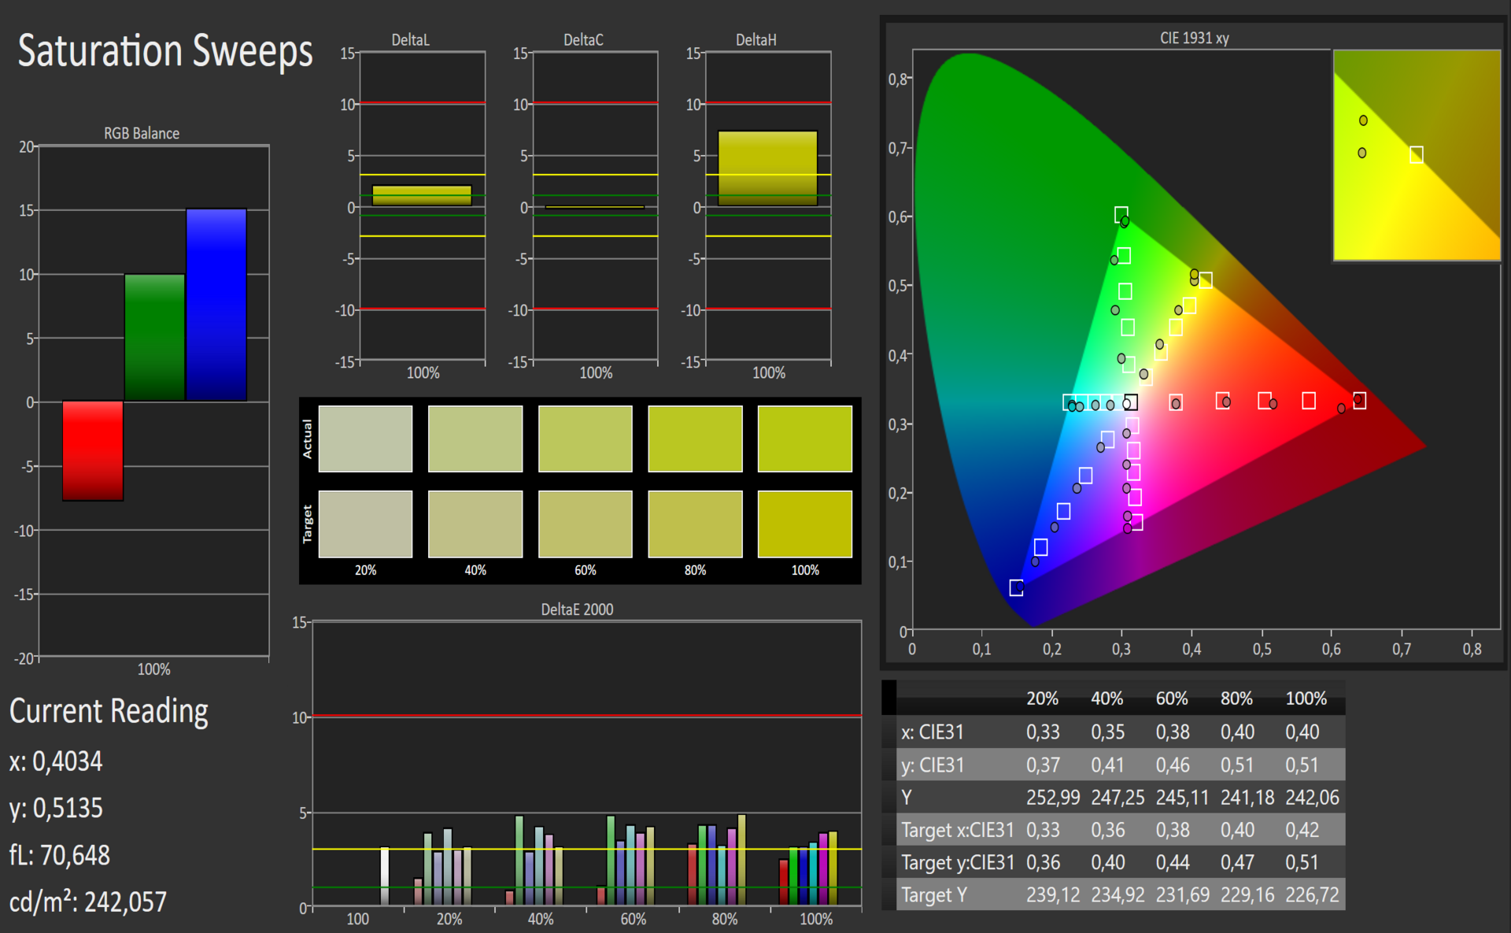Click the x: CIE31 row label
1511x933 pixels.
pyautogui.click(x=932, y=732)
